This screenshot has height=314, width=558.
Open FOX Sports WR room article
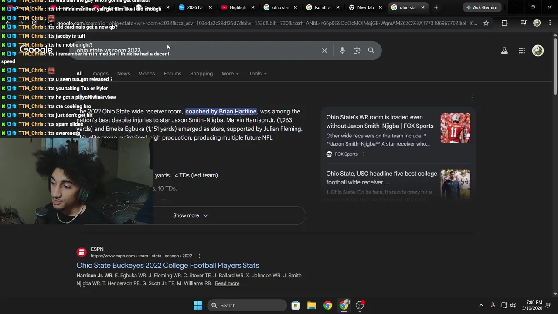point(380,122)
